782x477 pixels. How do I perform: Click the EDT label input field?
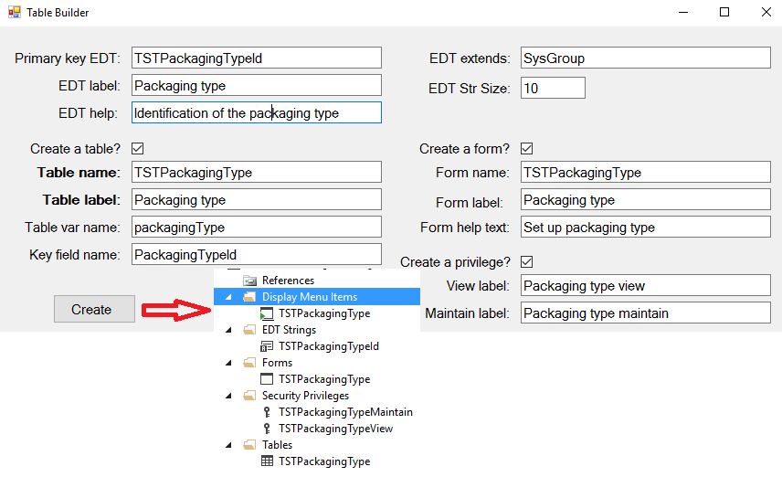(257, 85)
